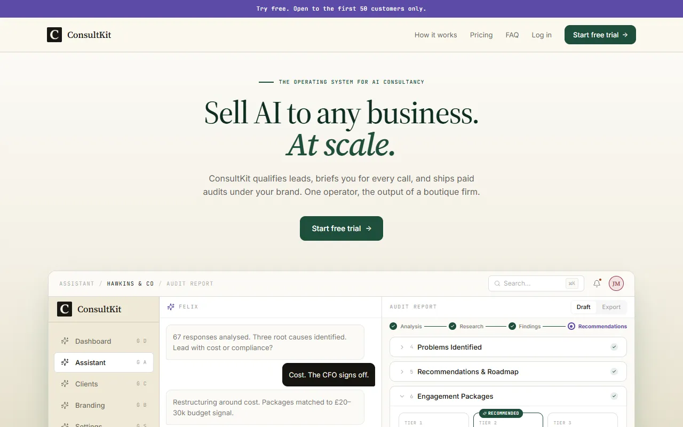Expand the Problems Identified section

508,347
